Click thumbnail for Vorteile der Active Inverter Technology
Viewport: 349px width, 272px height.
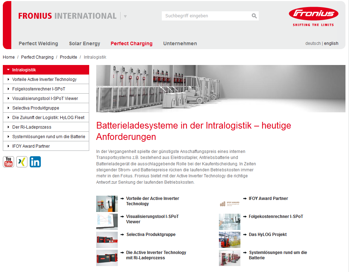[107, 204]
